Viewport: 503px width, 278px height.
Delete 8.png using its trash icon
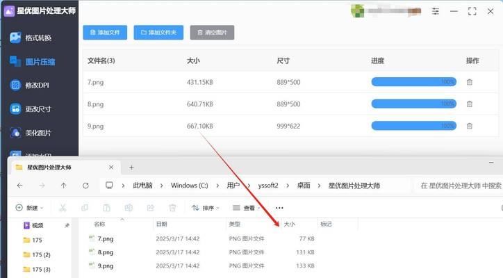tap(470, 104)
